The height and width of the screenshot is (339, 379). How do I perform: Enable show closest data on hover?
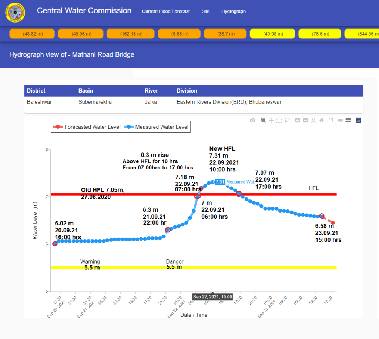tap(340, 120)
